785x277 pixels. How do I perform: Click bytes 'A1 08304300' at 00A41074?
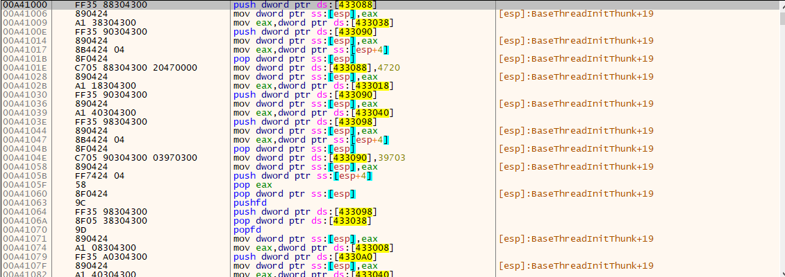tap(107, 247)
